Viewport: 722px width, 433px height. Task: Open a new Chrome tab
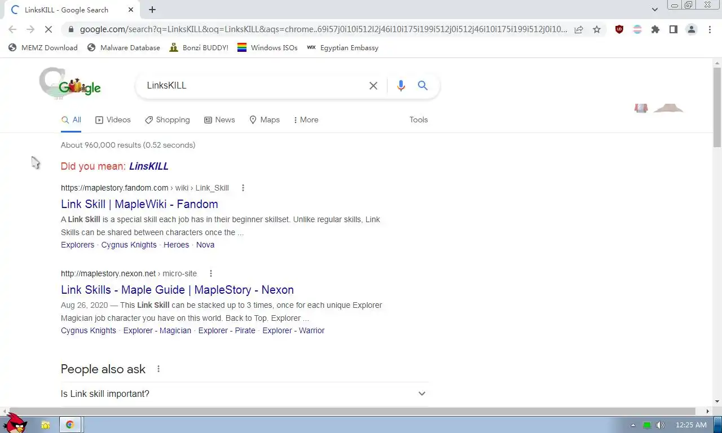click(152, 10)
